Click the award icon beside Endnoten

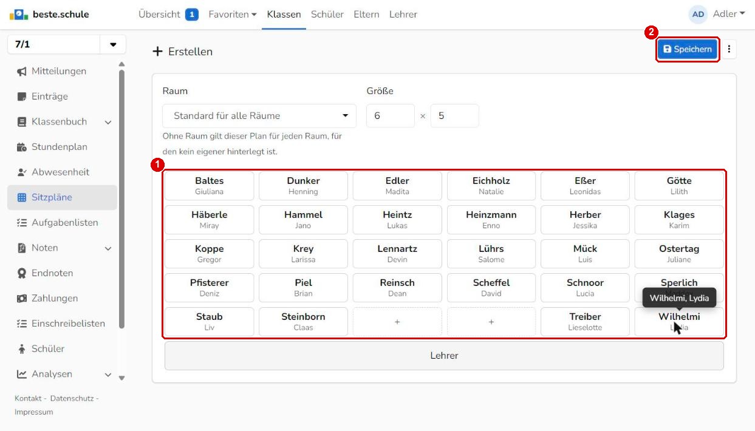[22, 273]
